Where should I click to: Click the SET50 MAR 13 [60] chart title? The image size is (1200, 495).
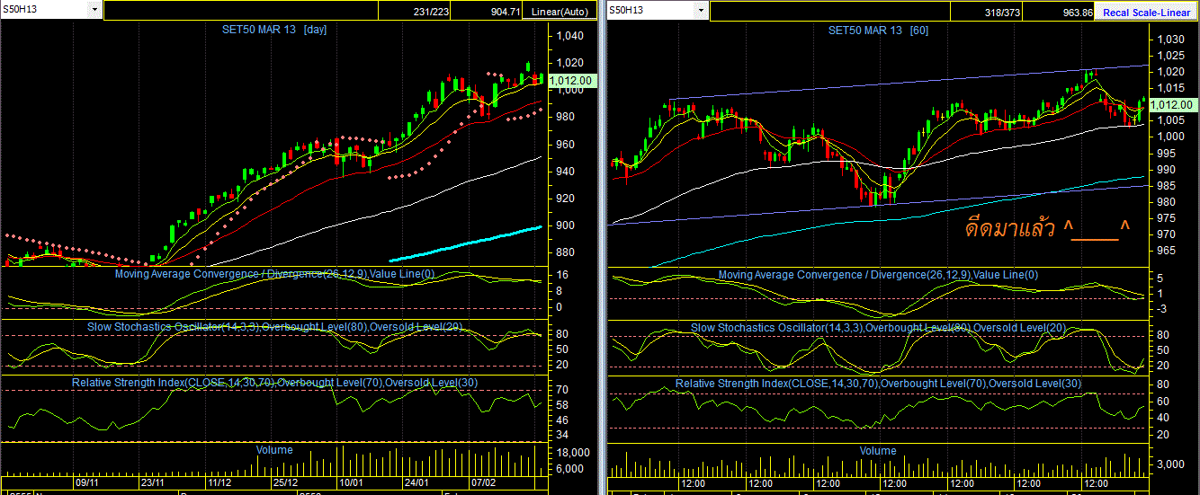[878, 30]
